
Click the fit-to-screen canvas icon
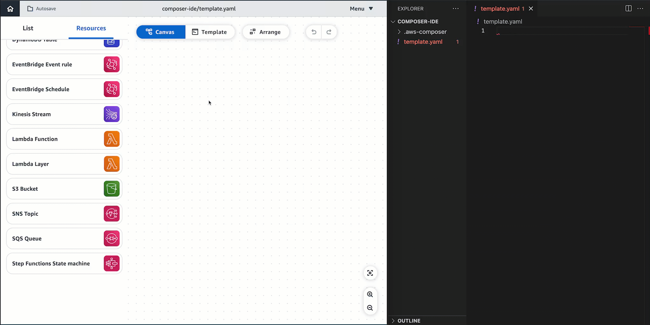[x=370, y=273]
